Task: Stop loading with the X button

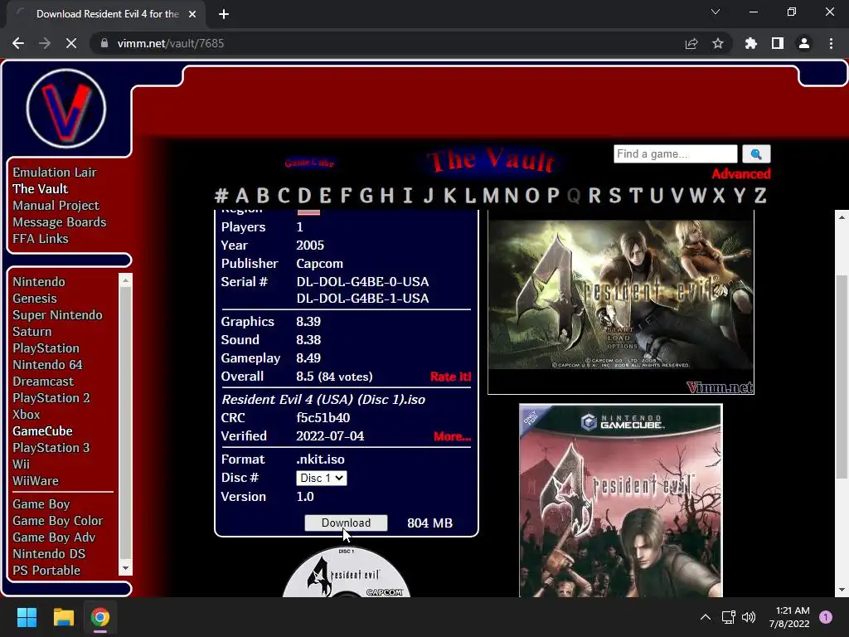Action: tap(71, 43)
